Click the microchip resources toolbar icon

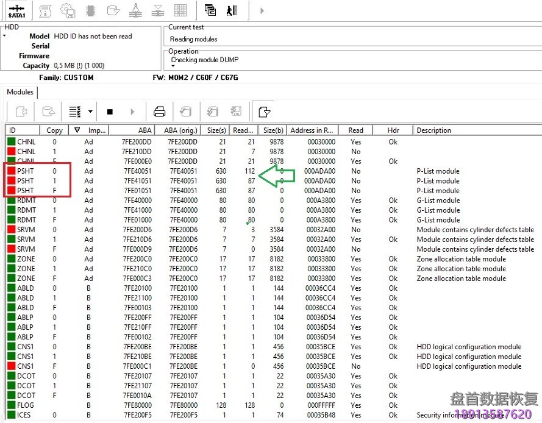pyautogui.click(x=90, y=10)
